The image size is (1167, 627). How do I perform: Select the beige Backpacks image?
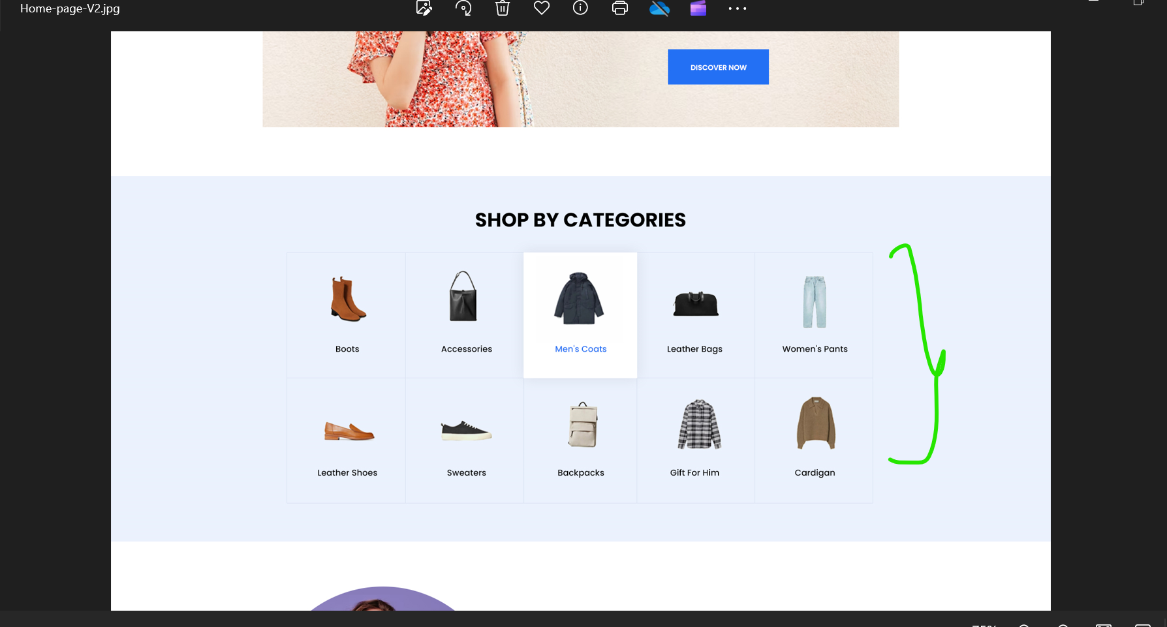coord(583,424)
